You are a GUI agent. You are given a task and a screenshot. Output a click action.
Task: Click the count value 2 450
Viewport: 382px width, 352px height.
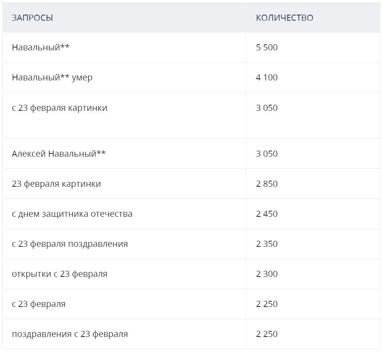267,214
